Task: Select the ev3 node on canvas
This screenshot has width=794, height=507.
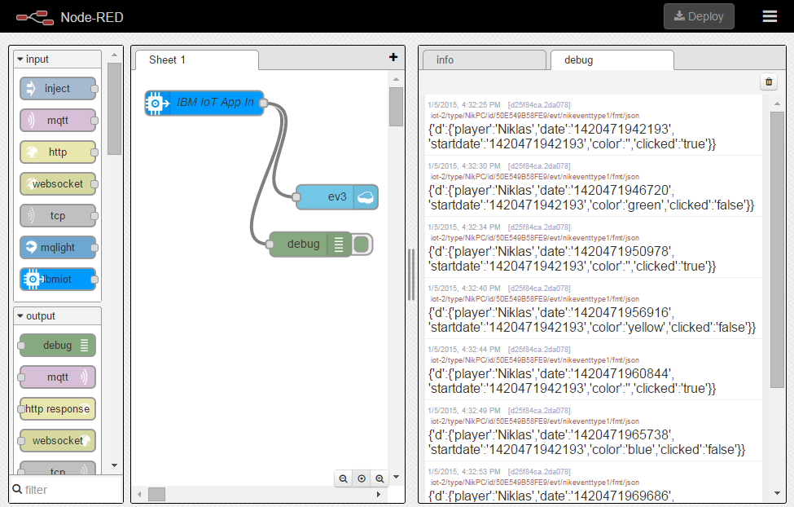Action: click(x=337, y=196)
